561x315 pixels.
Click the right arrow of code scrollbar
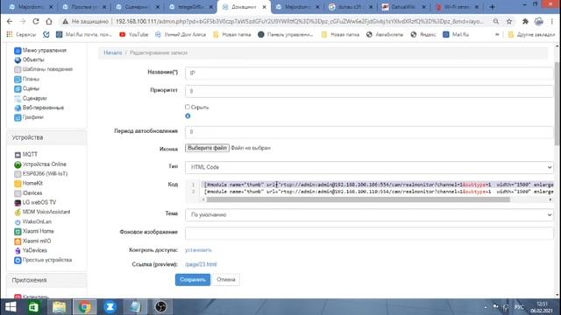click(550, 199)
